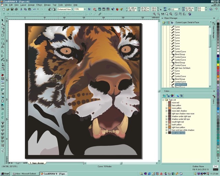Click the 1:1 actual size zoom button
This screenshot has height=176, width=220.
tap(163, 14)
